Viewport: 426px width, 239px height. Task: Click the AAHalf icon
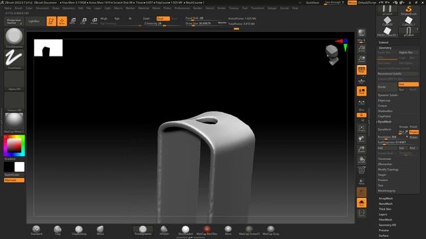coord(361,59)
